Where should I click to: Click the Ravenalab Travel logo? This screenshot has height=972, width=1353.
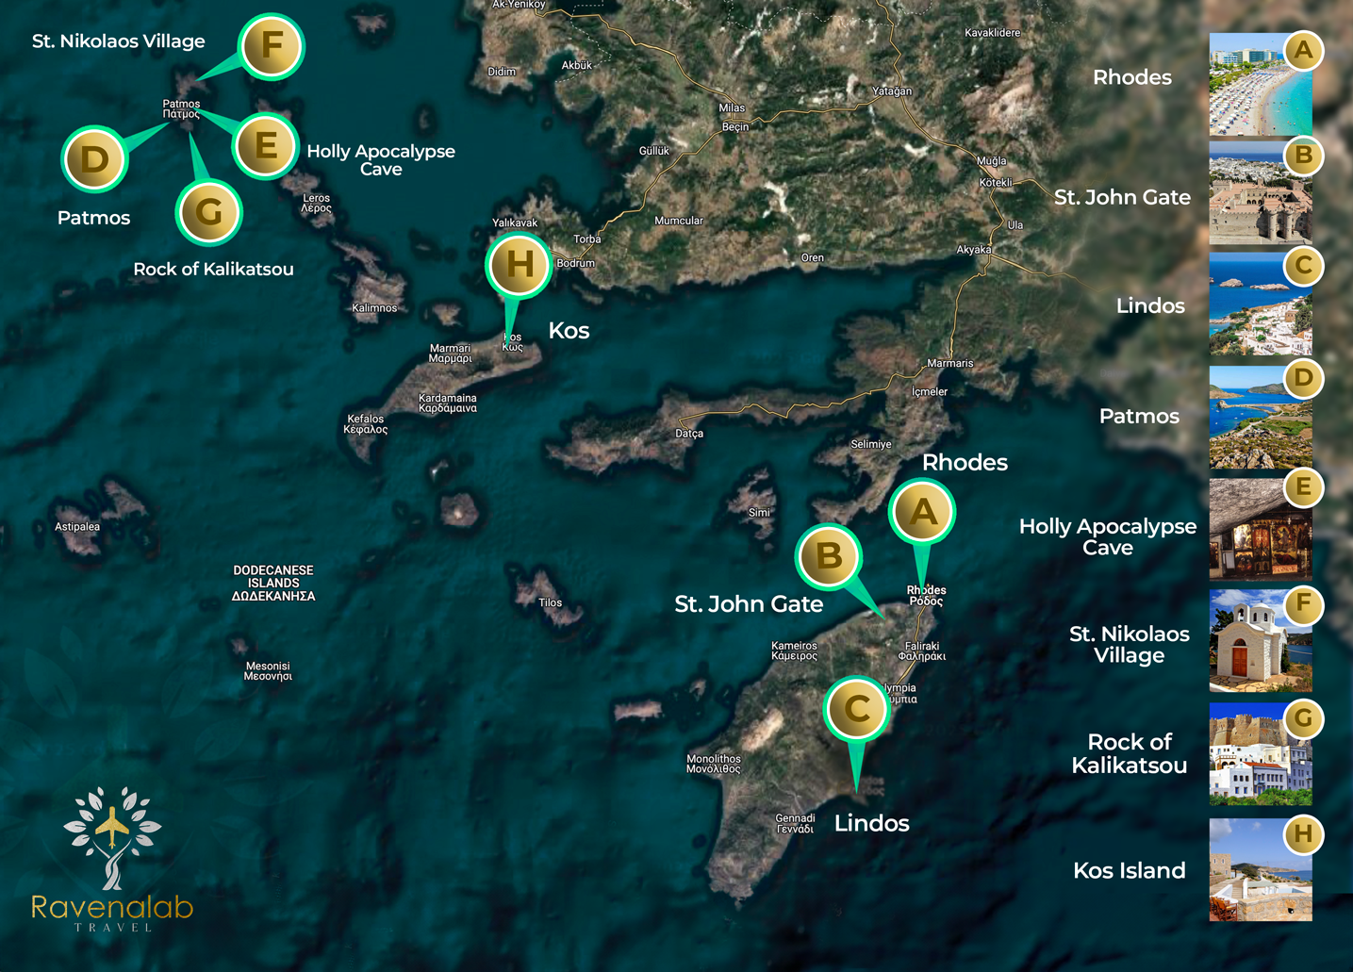point(112,859)
